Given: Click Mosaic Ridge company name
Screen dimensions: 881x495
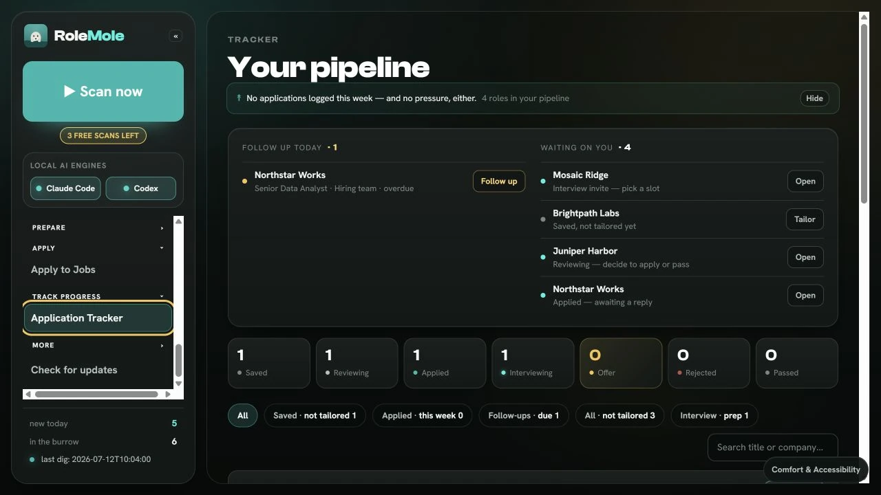Looking at the screenshot, I should click(x=580, y=175).
